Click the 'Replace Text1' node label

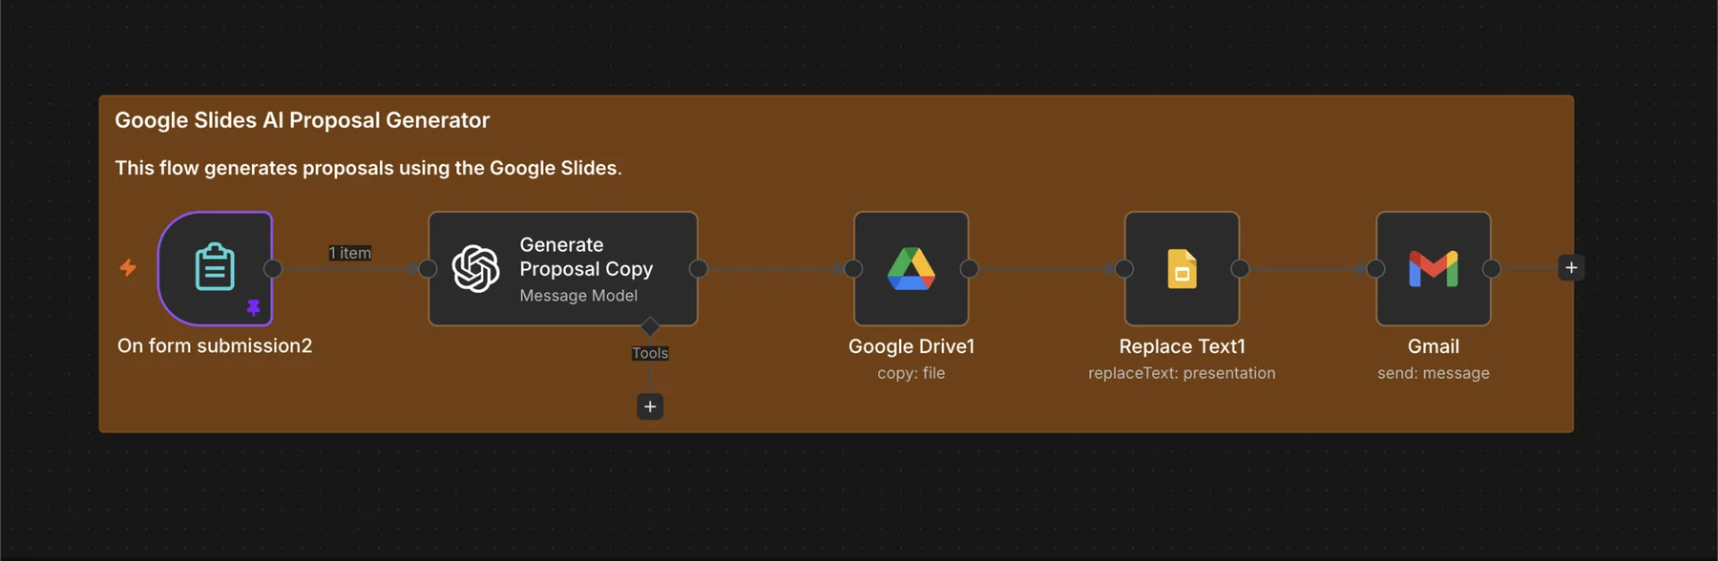(1182, 346)
